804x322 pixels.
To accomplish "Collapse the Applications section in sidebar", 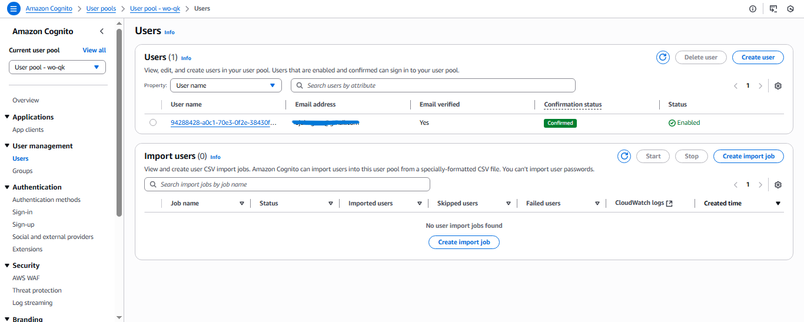I will [8, 117].
